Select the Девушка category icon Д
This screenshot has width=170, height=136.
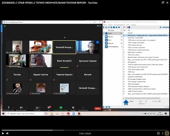click(106, 43)
